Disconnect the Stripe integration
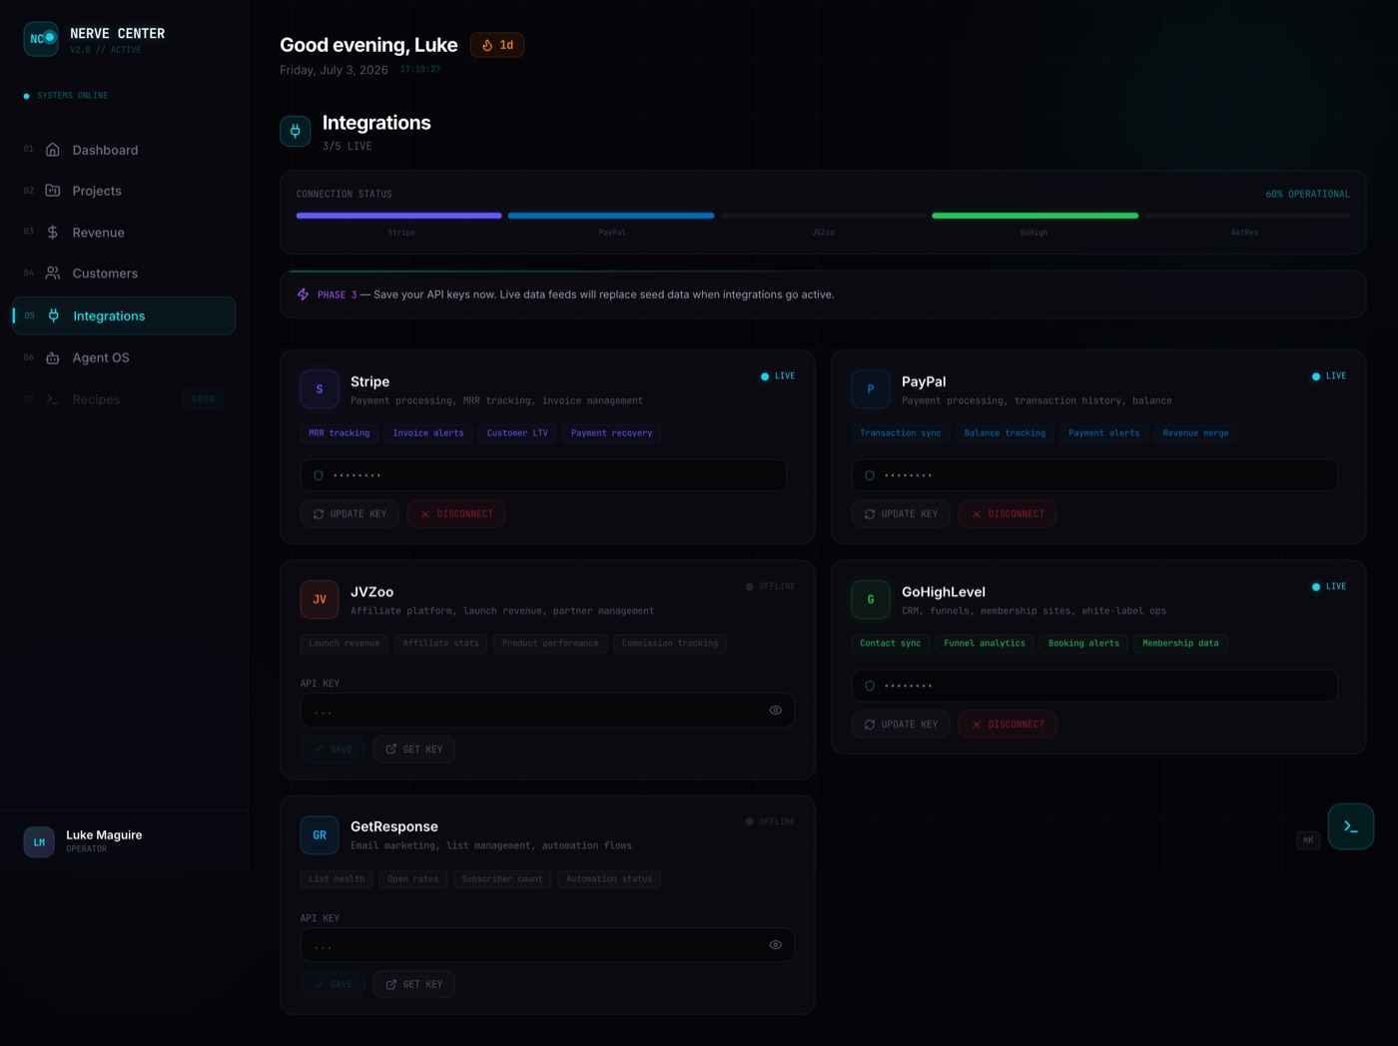Screen dimensions: 1398x1046 coord(456,514)
